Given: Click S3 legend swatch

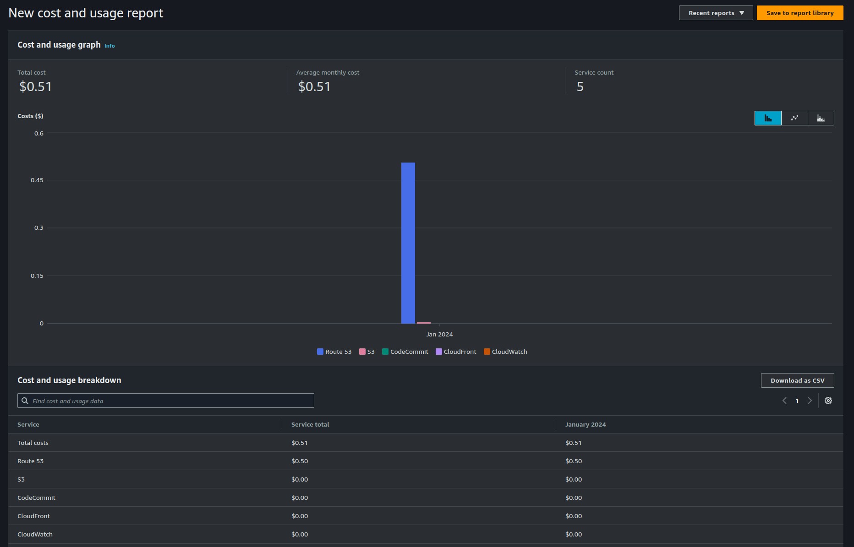Looking at the screenshot, I should coord(362,352).
